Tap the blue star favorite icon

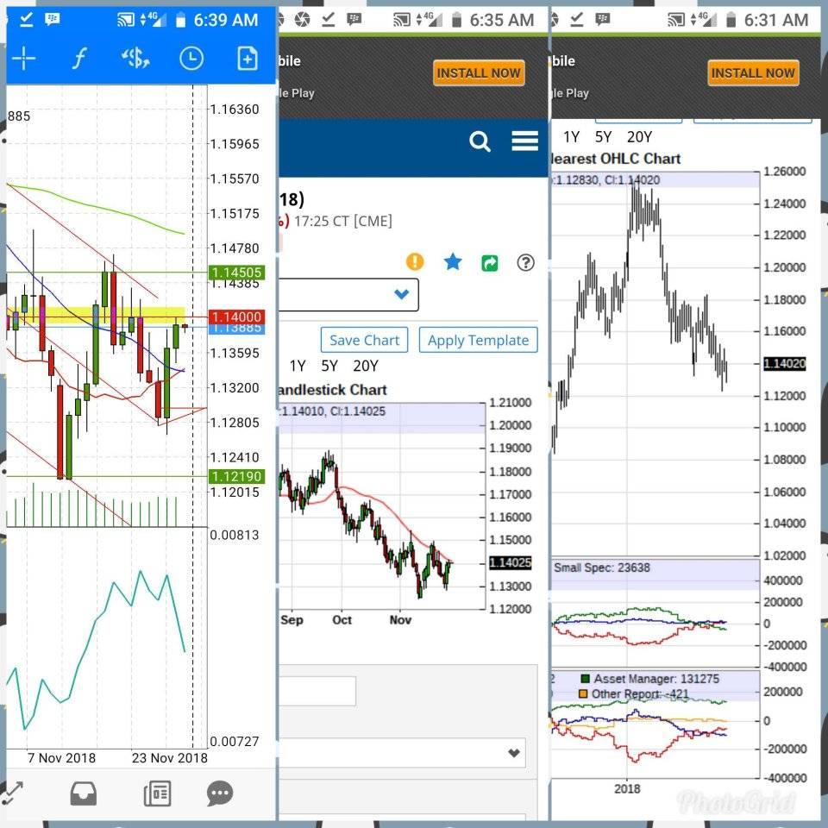[453, 262]
